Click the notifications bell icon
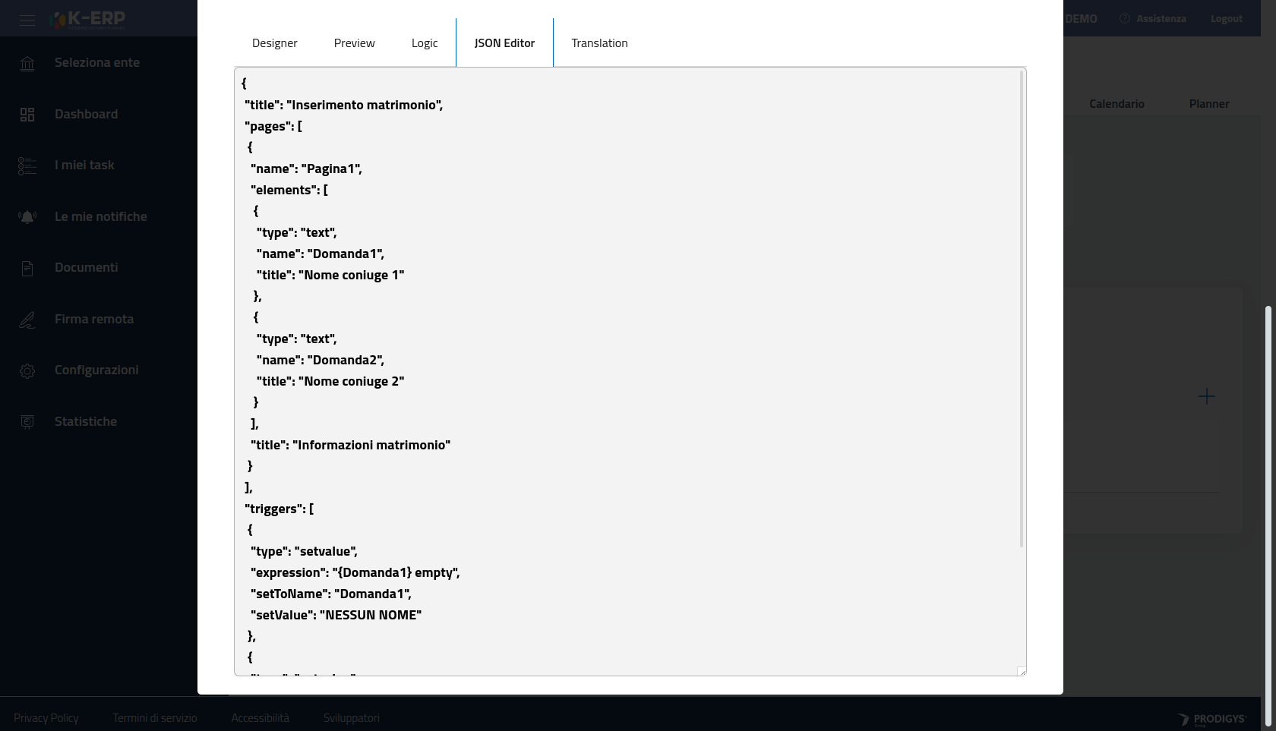This screenshot has height=731, width=1276. click(x=27, y=217)
